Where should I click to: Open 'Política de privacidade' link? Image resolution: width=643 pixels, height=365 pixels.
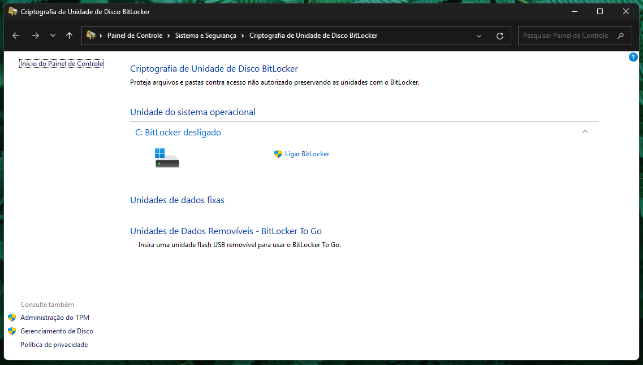coord(54,345)
